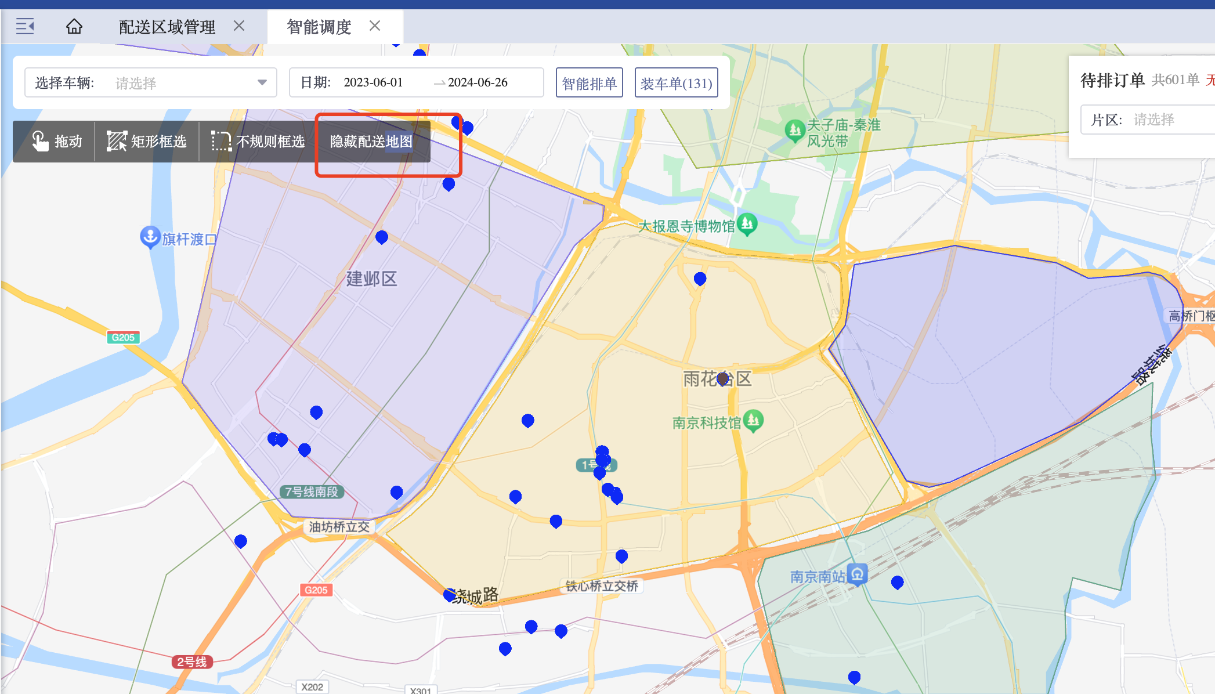Click the 南京南站 station icon
This screenshot has height=694, width=1215.
point(857,574)
